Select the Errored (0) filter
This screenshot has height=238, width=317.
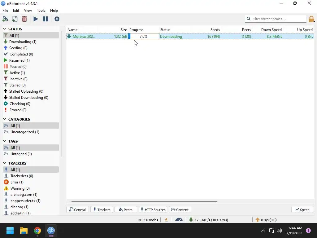pyautogui.click(x=31, y=110)
